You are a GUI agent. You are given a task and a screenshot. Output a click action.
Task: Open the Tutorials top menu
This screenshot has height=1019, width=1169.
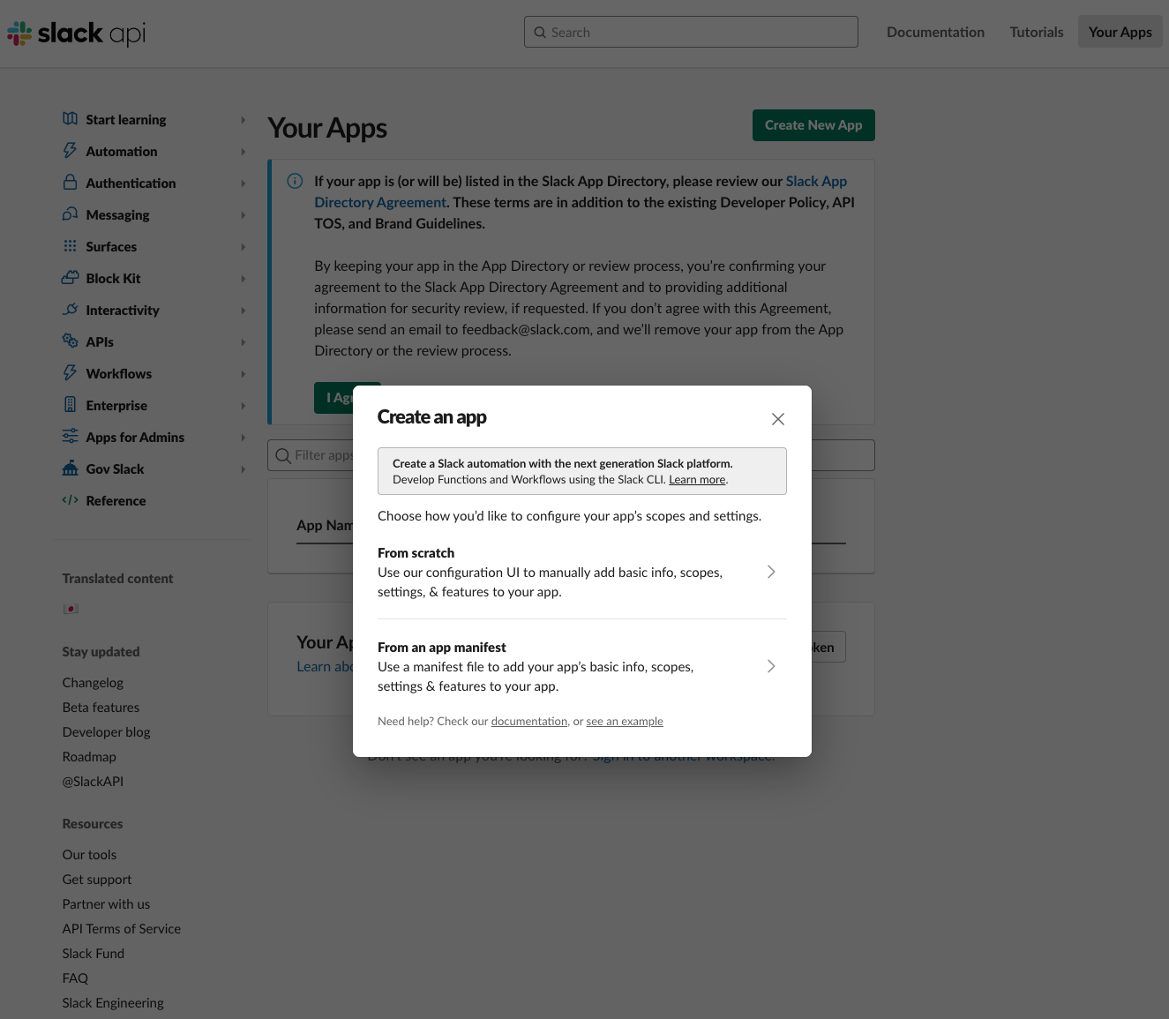[x=1037, y=32]
